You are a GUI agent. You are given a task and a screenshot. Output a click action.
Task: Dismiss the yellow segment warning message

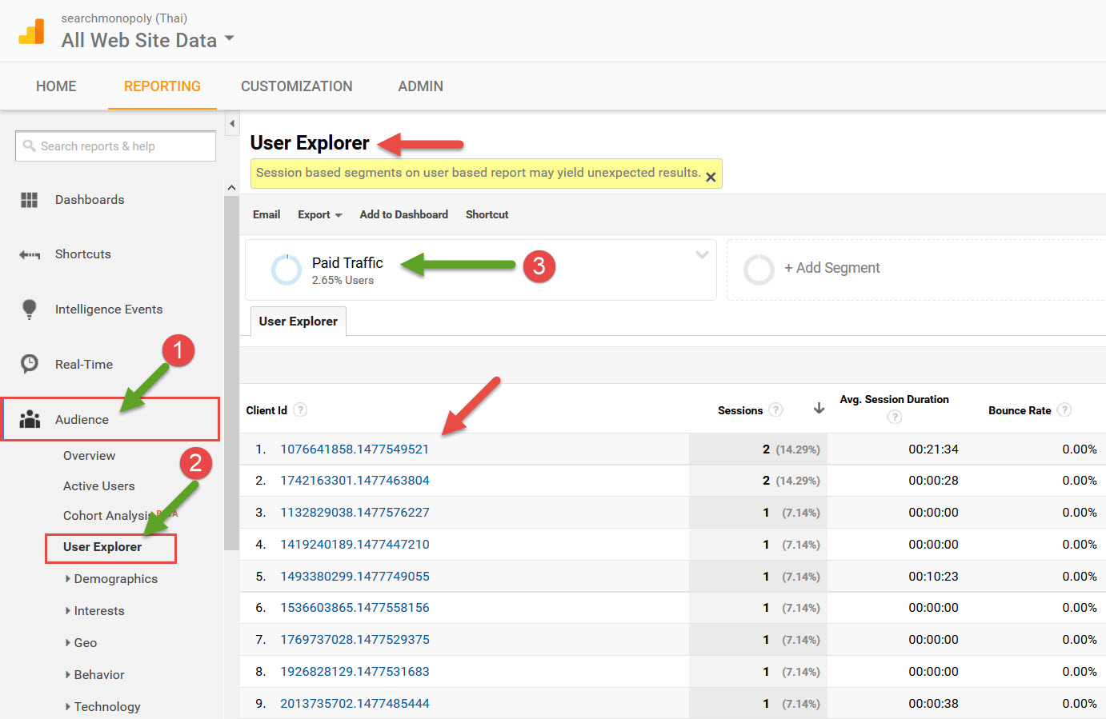pyautogui.click(x=711, y=177)
